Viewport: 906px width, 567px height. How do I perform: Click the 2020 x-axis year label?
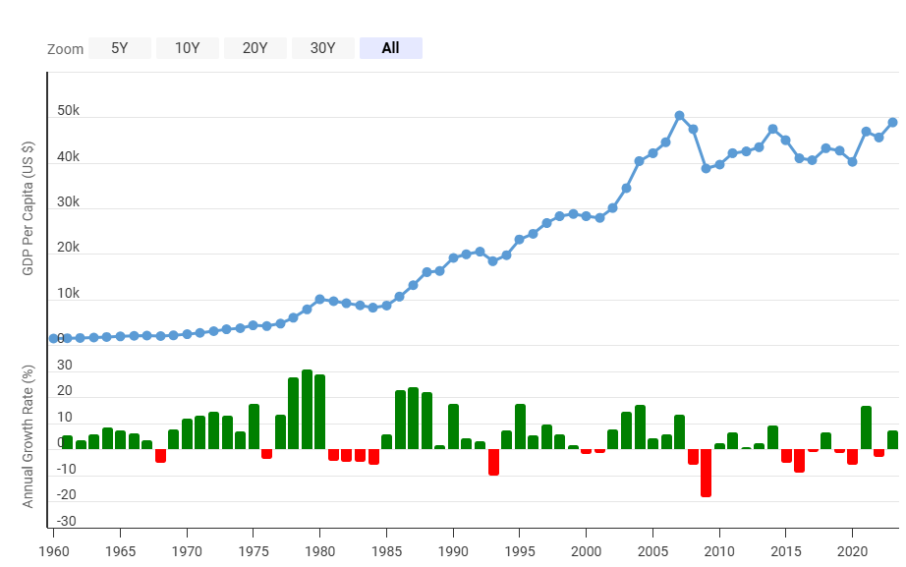852,551
